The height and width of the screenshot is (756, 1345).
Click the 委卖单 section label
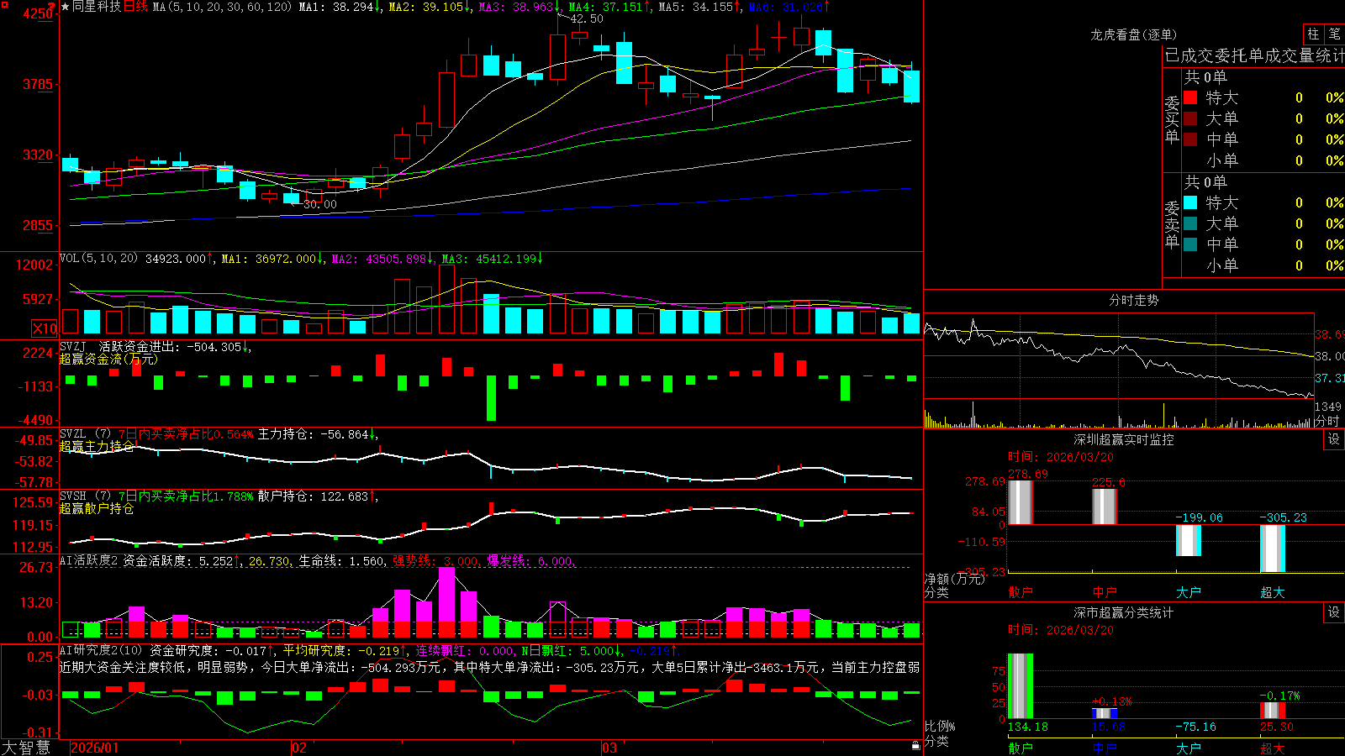[1172, 224]
